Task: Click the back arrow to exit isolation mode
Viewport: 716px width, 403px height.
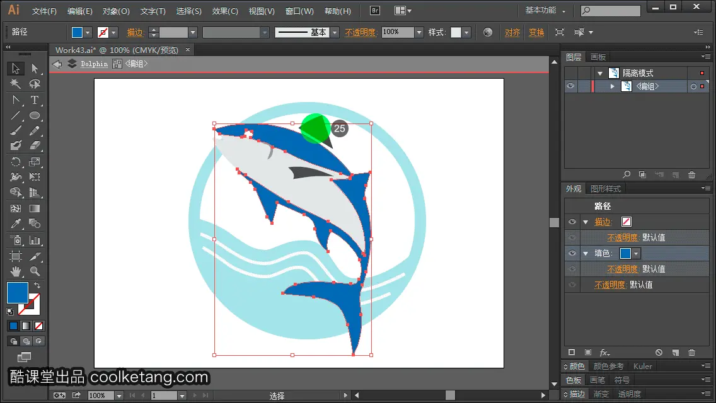Action: (x=57, y=64)
